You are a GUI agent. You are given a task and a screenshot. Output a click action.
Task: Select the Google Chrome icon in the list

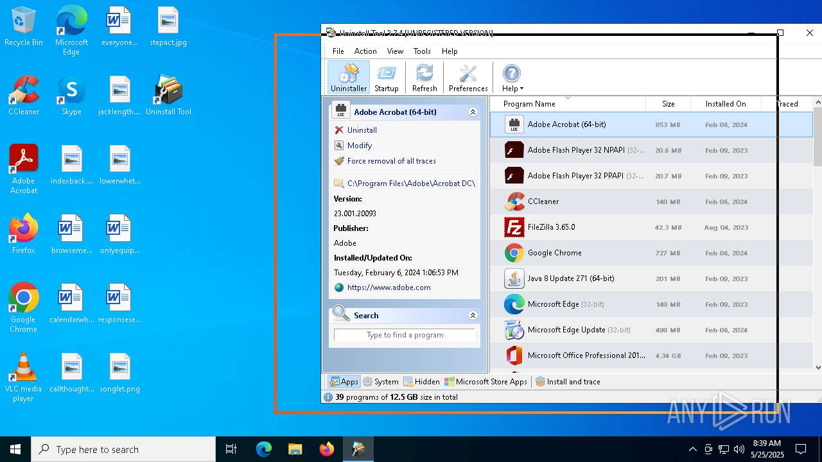[x=514, y=253]
